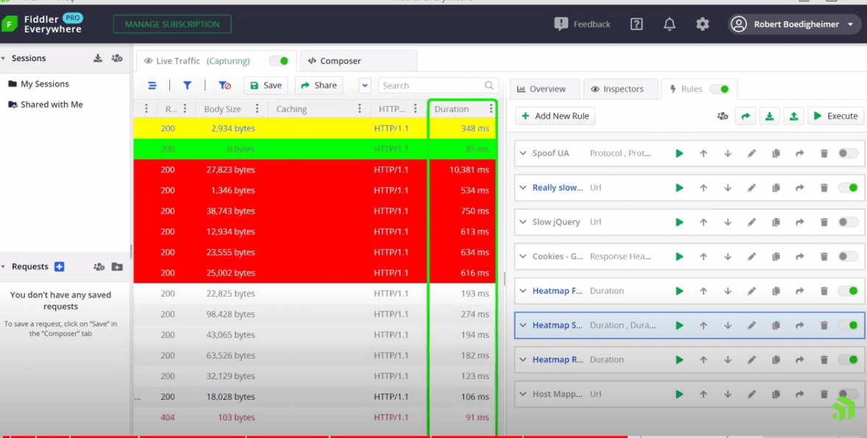Switch to the Composer tab

click(358, 61)
